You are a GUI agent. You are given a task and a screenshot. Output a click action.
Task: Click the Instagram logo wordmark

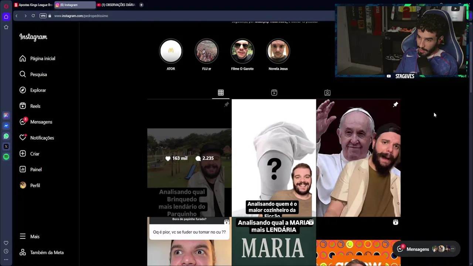tap(33, 37)
